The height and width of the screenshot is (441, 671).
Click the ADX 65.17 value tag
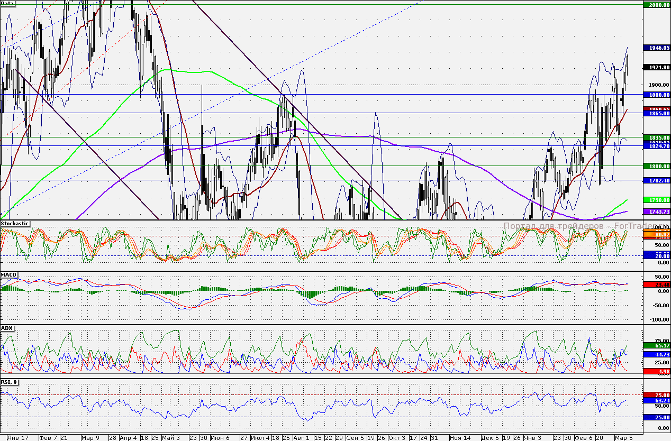tap(656, 345)
